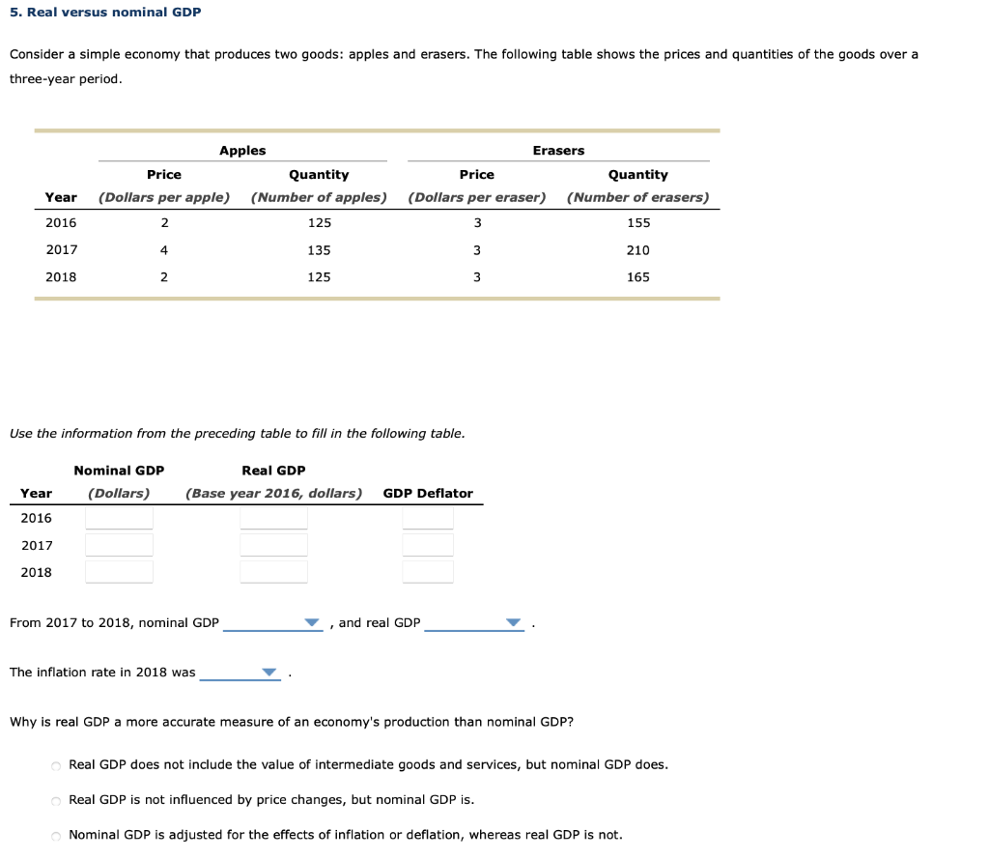
Task: Enter a value in the 2016 Nominal GDP cell
Action: tap(119, 518)
